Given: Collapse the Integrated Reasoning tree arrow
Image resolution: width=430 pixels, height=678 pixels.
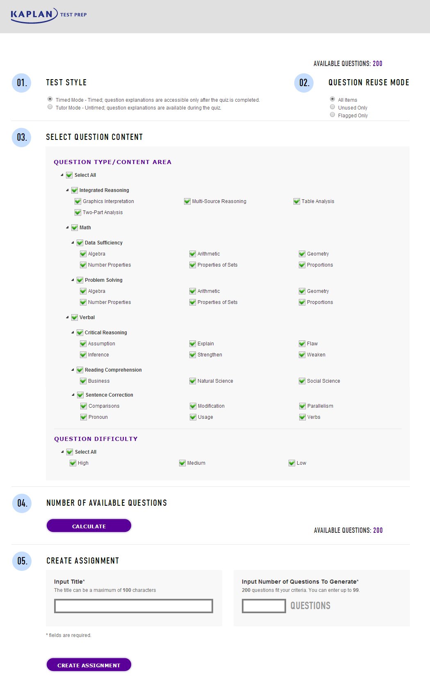Looking at the screenshot, I should [x=68, y=190].
